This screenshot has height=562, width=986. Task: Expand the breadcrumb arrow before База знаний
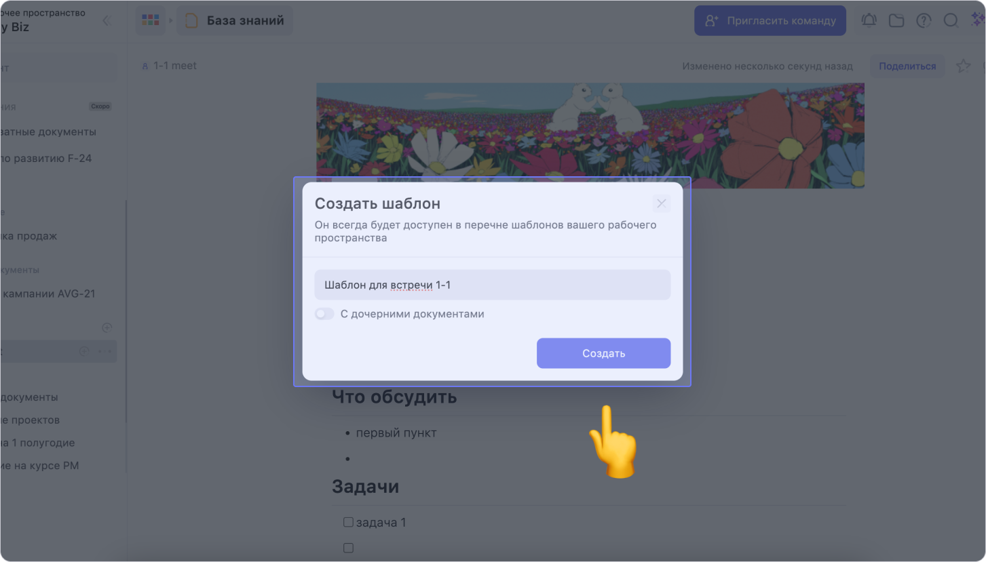pyautogui.click(x=171, y=21)
